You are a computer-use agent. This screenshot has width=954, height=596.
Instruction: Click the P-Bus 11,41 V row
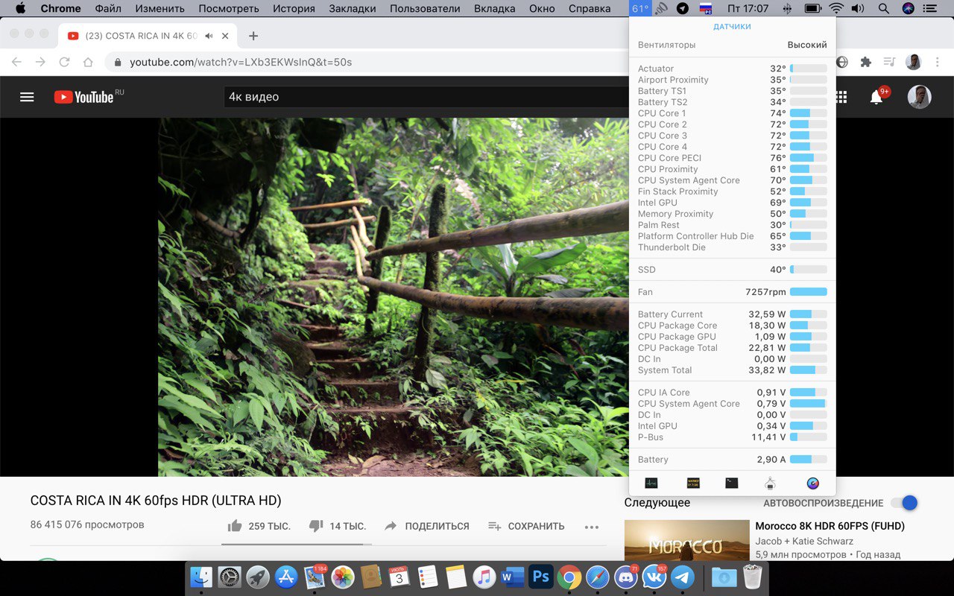[x=732, y=437]
